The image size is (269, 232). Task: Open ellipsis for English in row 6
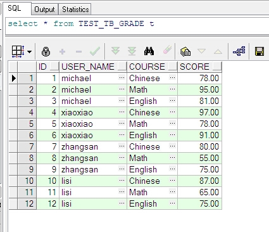(172, 134)
